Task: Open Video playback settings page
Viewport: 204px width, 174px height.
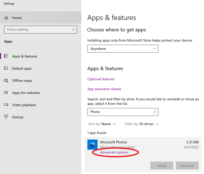Action: (x=24, y=105)
